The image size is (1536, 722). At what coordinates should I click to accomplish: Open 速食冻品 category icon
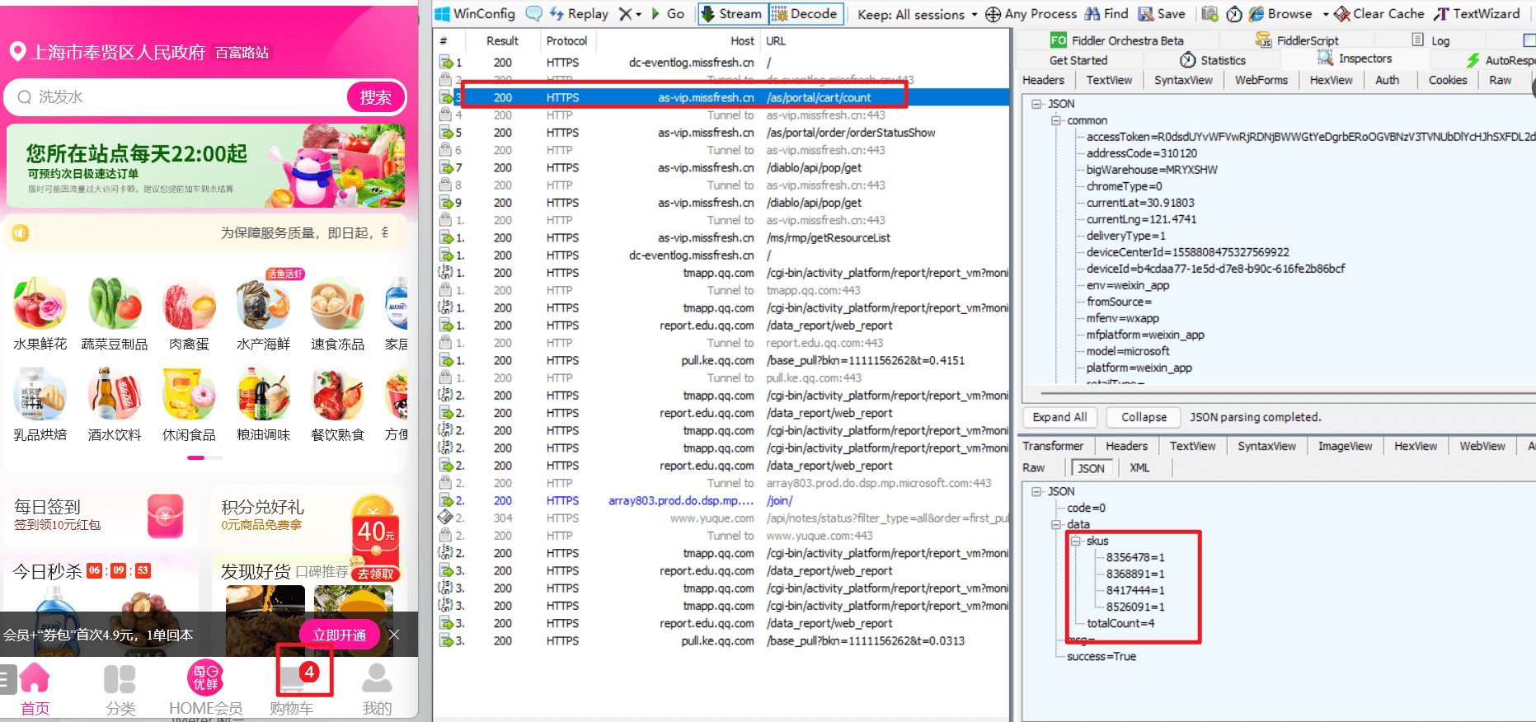[337, 303]
